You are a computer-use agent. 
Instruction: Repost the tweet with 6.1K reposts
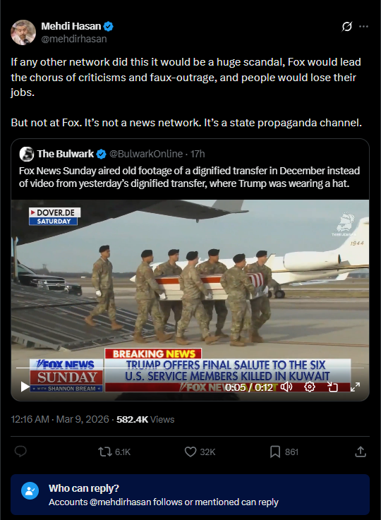[x=114, y=452]
